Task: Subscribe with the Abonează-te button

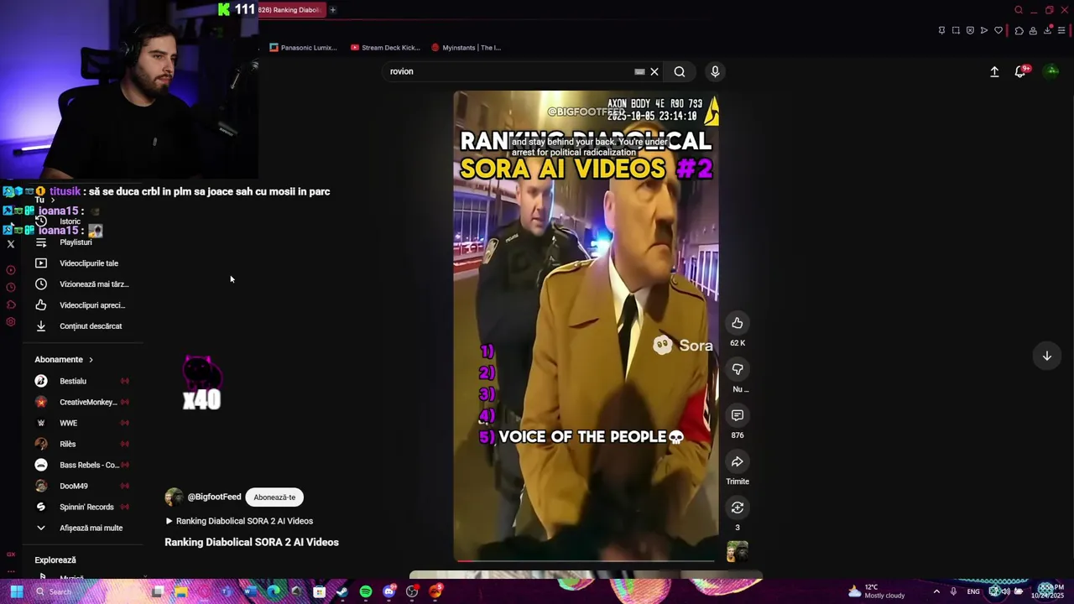Action: click(x=274, y=497)
